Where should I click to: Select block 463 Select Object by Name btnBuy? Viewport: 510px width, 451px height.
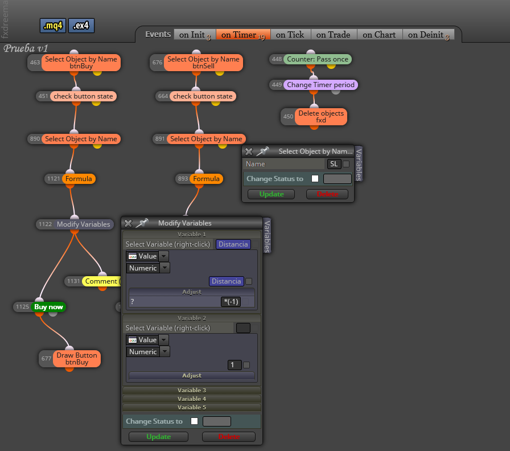click(x=81, y=63)
